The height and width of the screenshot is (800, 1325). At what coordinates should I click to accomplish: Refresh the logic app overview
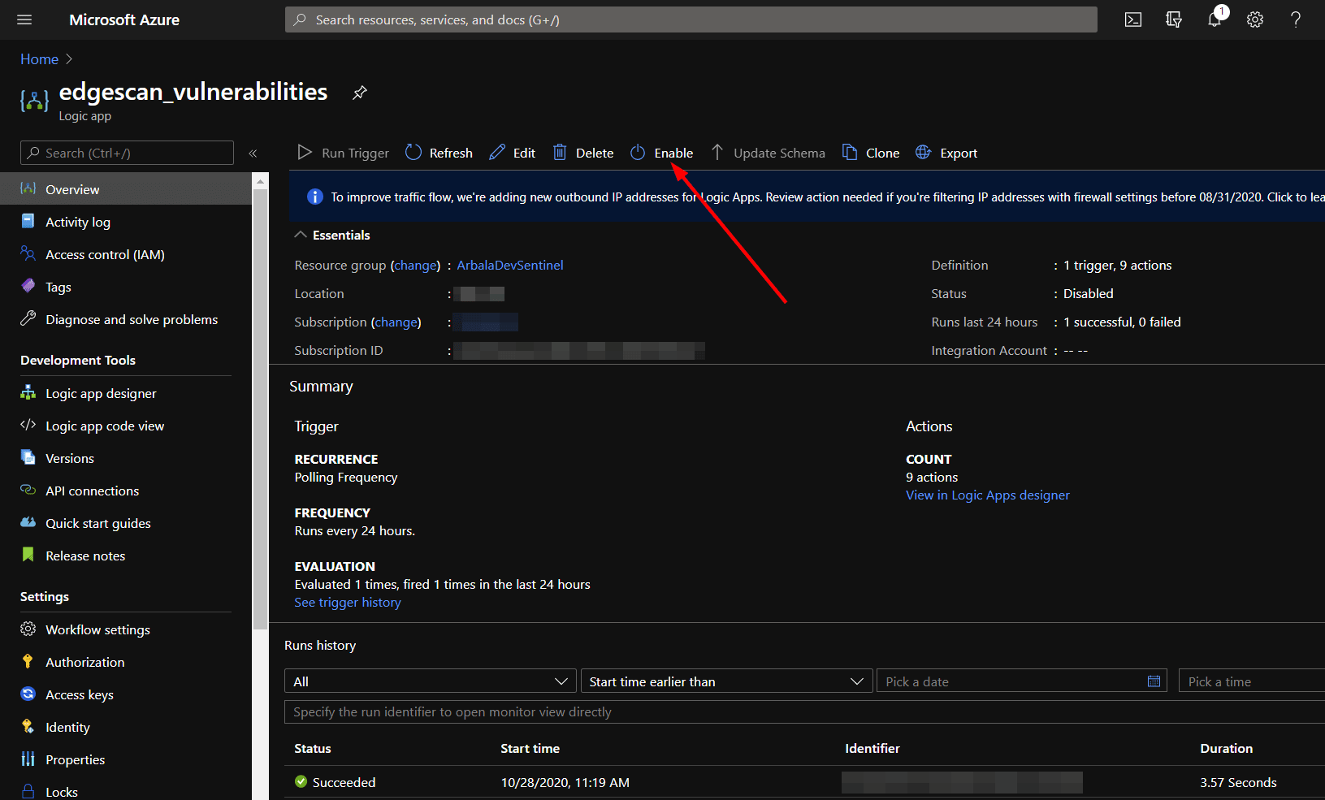pyautogui.click(x=439, y=153)
